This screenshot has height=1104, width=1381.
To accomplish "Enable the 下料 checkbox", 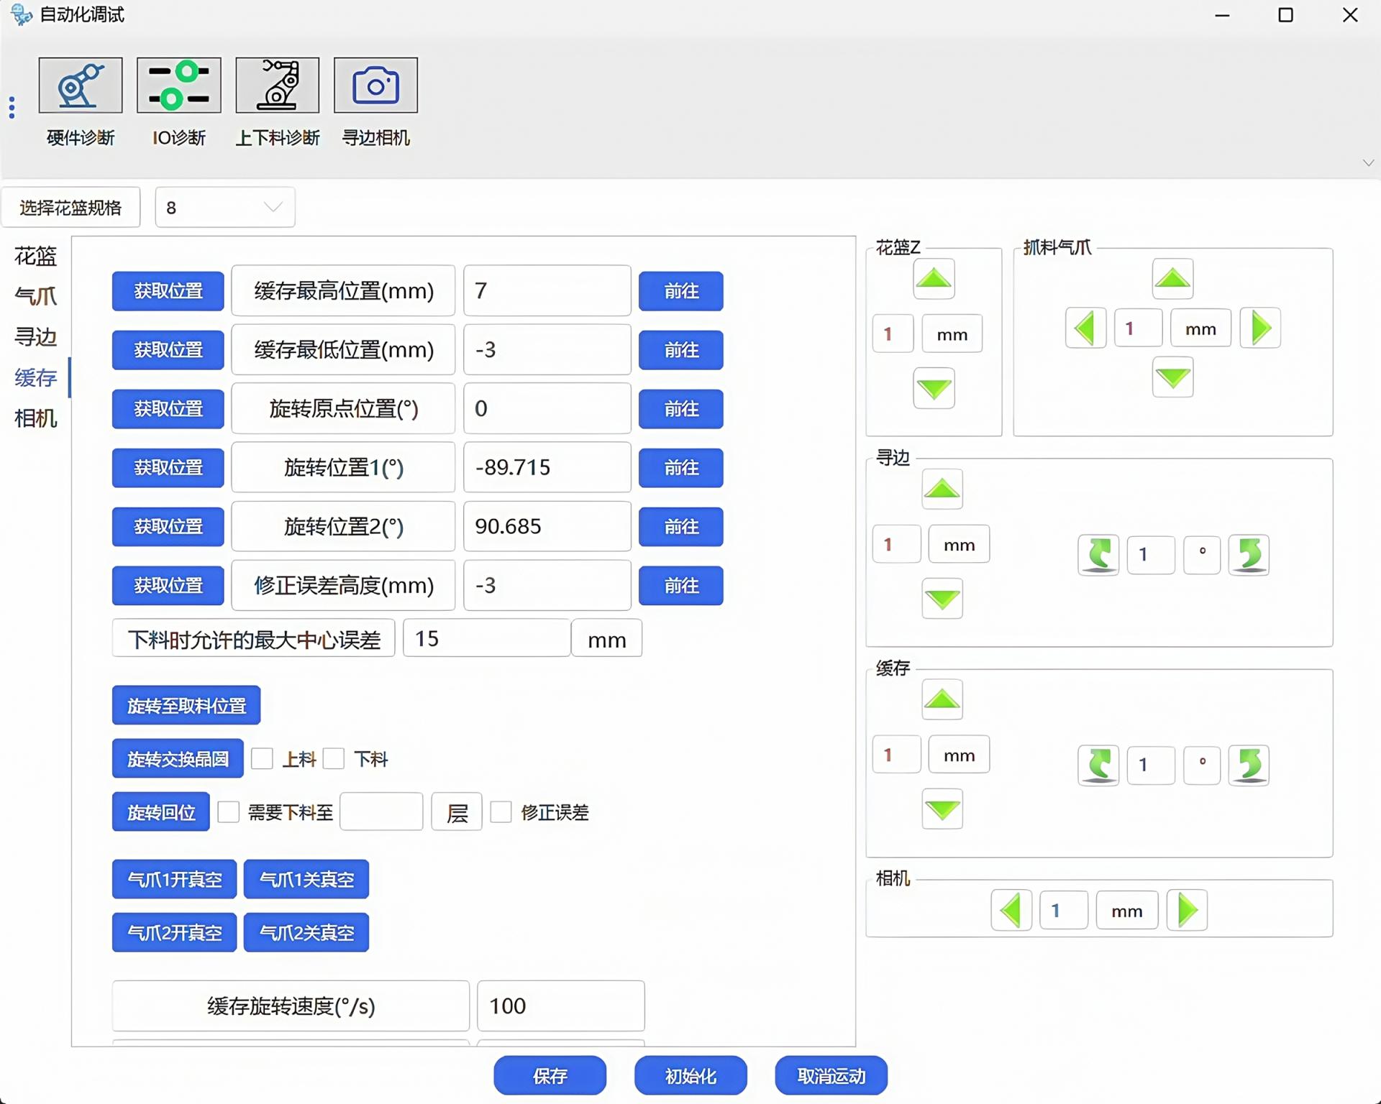I will tap(334, 758).
